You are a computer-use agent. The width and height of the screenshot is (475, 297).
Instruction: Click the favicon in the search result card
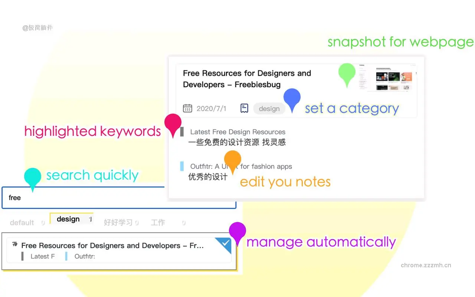point(15,244)
